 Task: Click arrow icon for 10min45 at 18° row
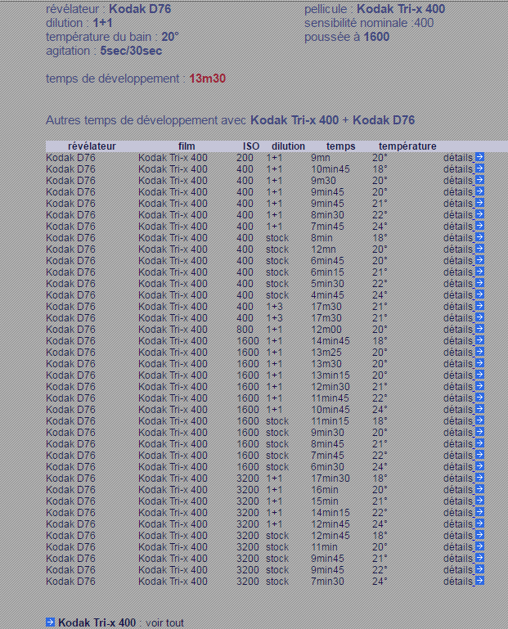(x=479, y=168)
